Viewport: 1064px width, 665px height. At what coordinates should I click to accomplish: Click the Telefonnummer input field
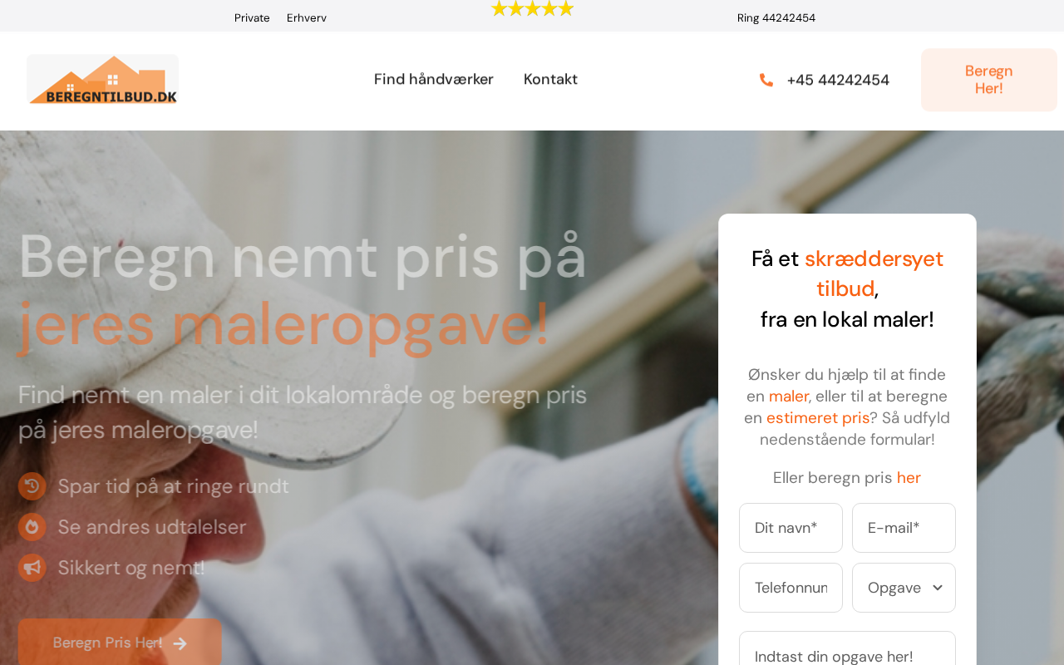pyautogui.click(x=791, y=588)
